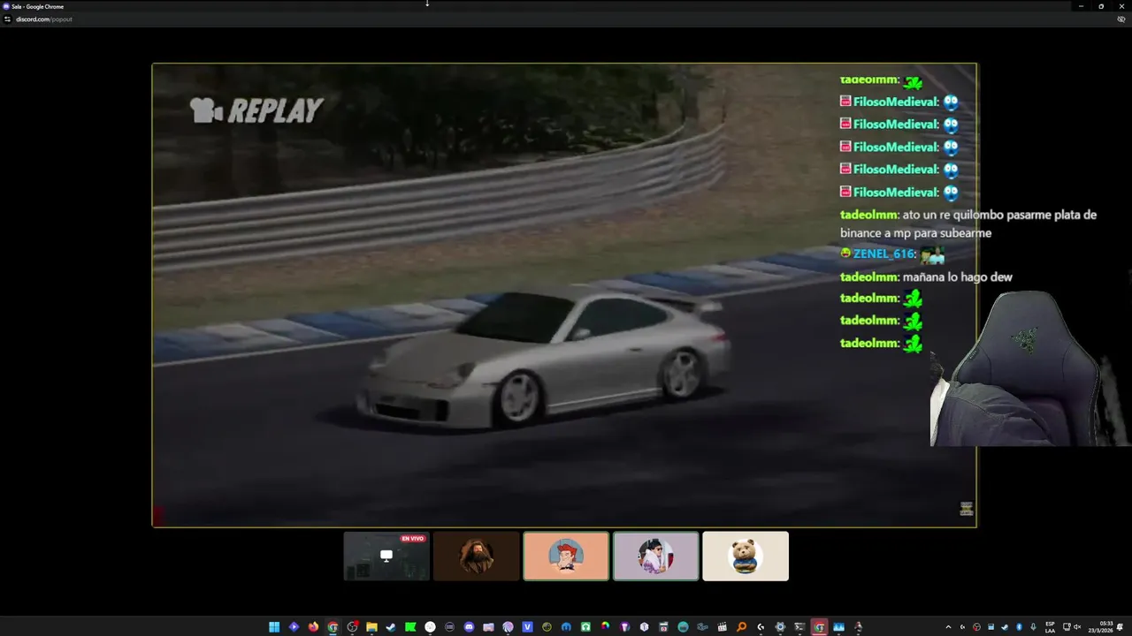Open File Explorer from the taskbar
The width and height of the screenshot is (1132, 636).
[372, 627]
